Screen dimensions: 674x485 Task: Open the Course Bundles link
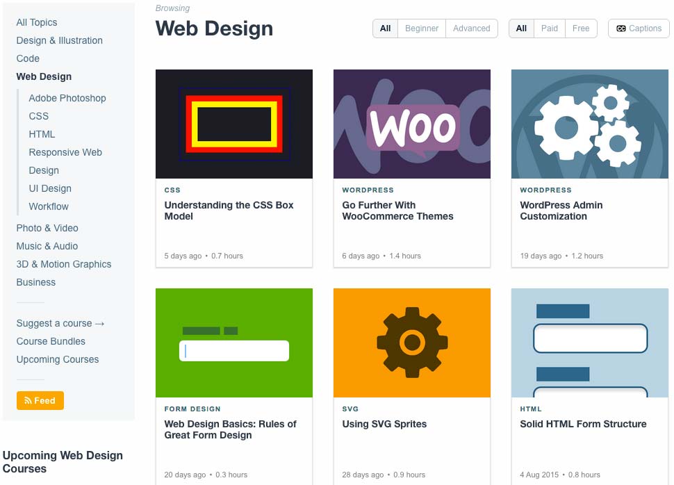point(51,341)
